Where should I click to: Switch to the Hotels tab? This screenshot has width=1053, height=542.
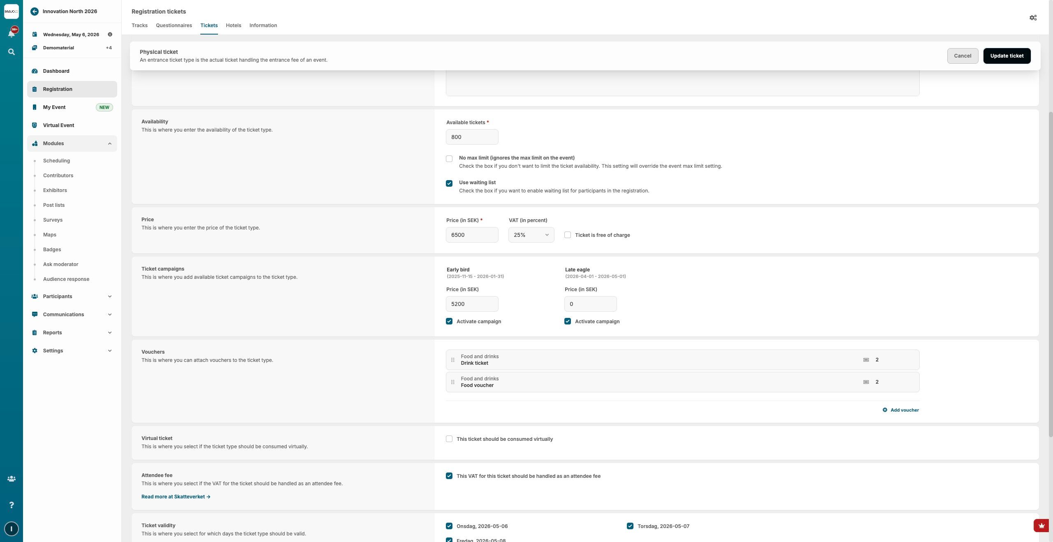pos(233,25)
